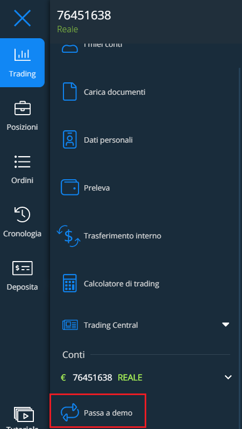Click the I miei conti icon
The height and width of the screenshot is (429, 242).
pos(70,48)
